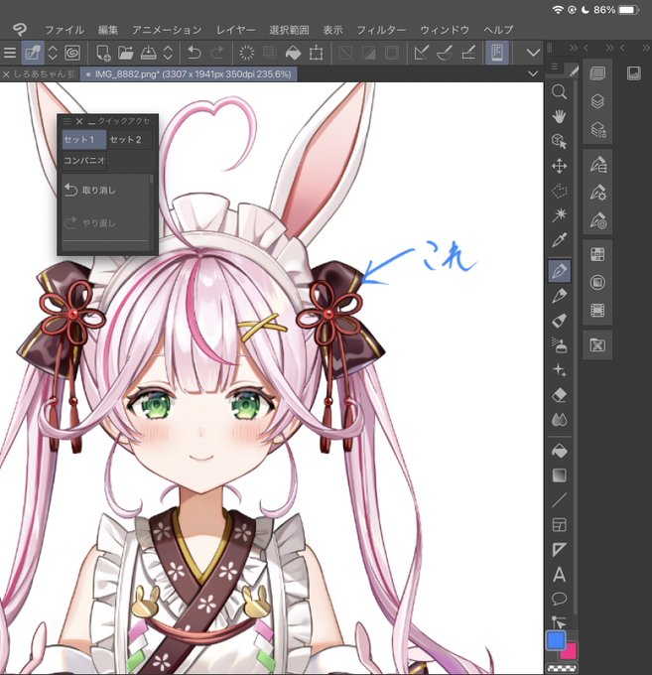Open the アニメーション menu

pyautogui.click(x=167, y=30)
